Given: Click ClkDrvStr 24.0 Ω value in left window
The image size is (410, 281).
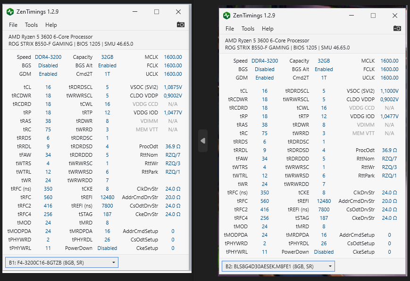Looking at the screenshot, I should point(173,189).
